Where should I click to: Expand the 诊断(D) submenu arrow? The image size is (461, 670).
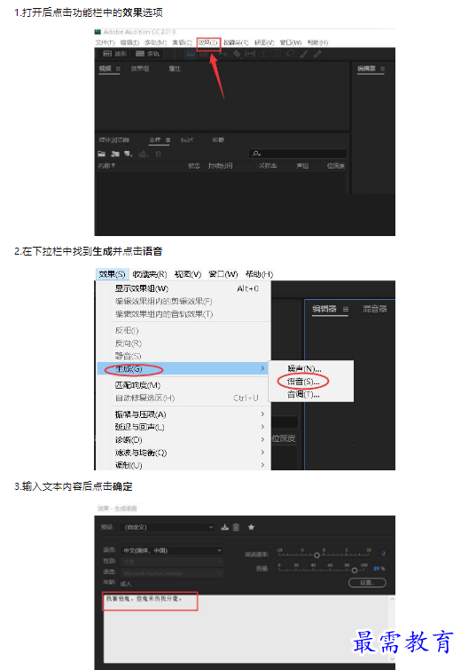pos(262,439)
